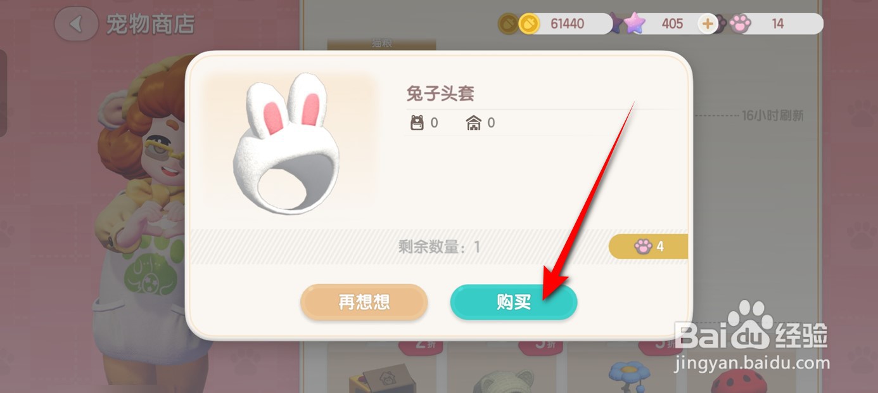This screenshot has height=393, width=878.
Task: Click the 兔子头套 item title
Action: tap(440, 94)
